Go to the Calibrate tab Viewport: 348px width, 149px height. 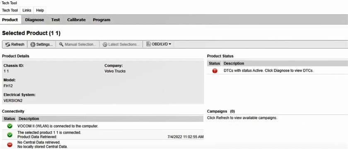76,20
